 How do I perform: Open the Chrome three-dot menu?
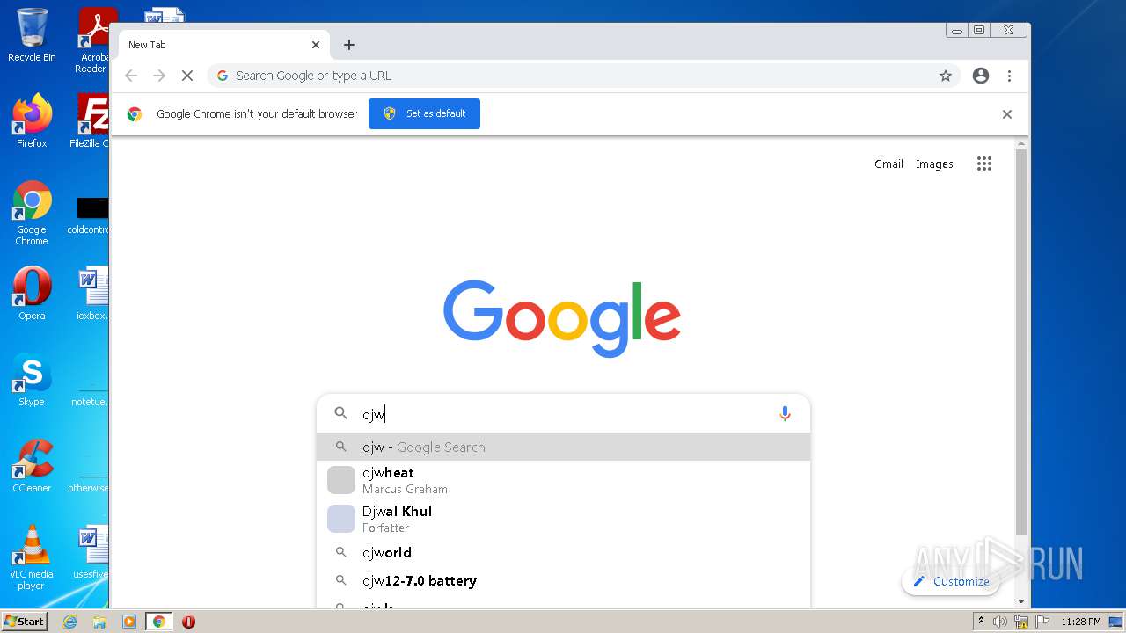(x=1010, y=76)
